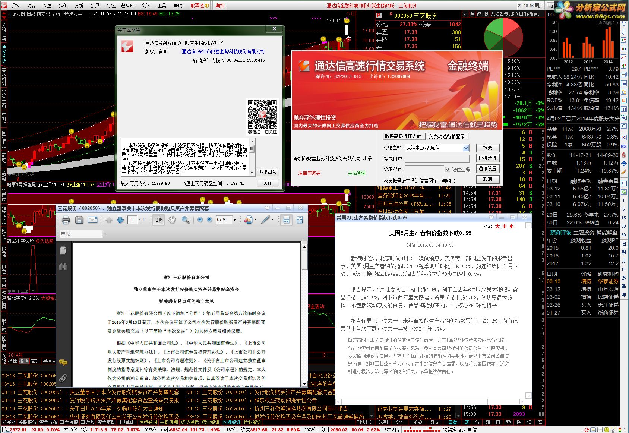Show PDF page thumbnails panel

63,250
